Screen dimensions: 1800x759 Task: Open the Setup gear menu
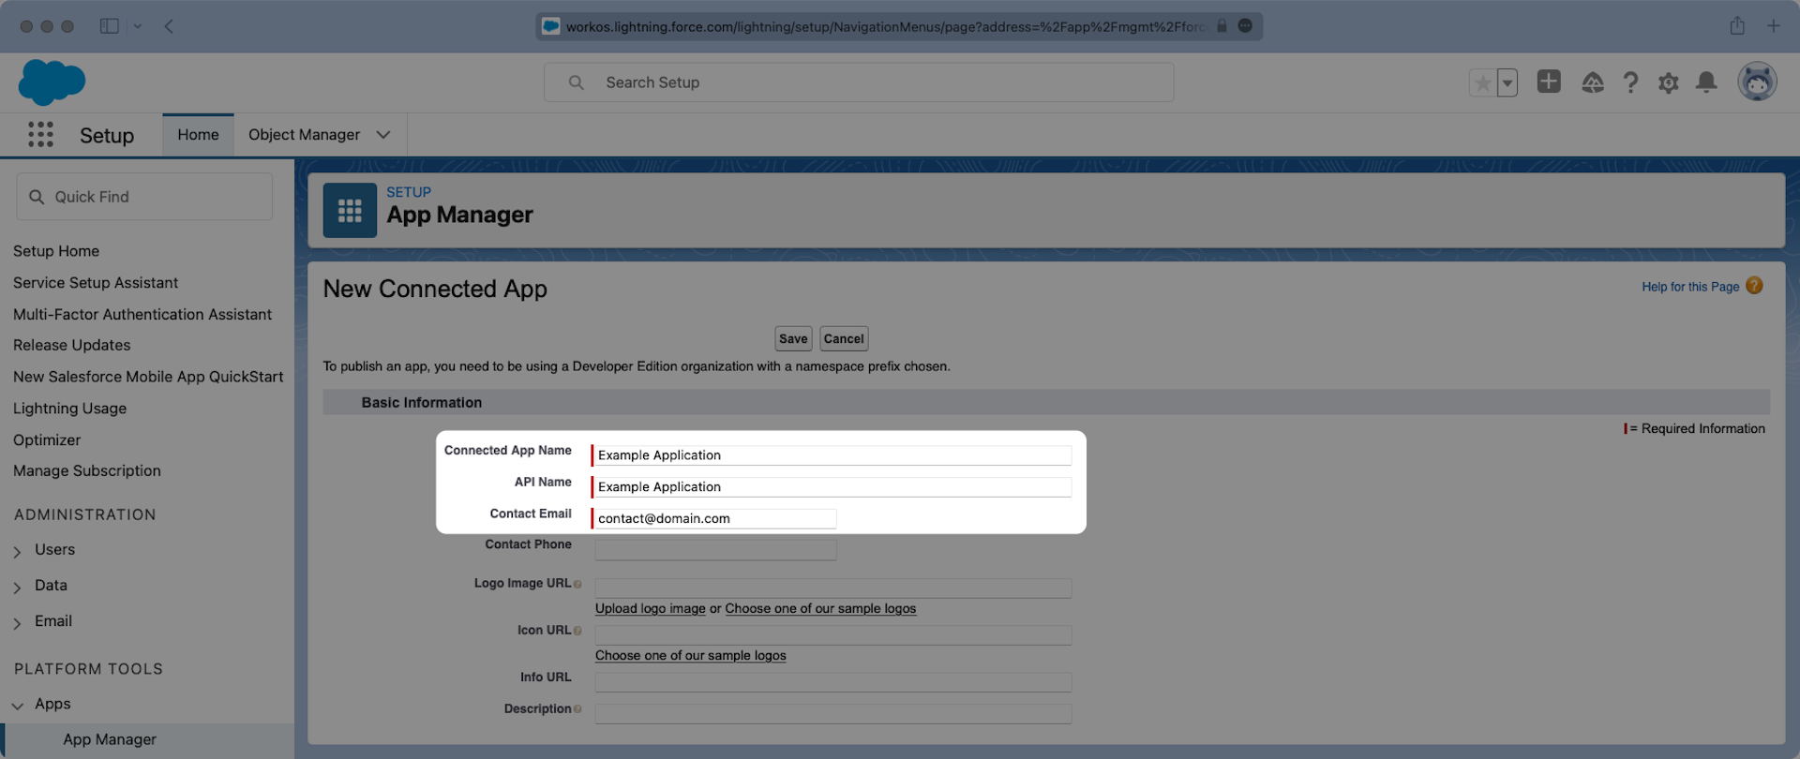point(1668,83)
